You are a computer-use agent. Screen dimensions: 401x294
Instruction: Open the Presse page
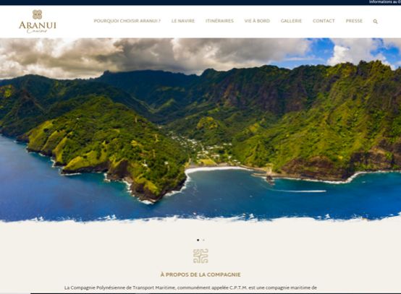pyautogui.click(x=354, y=21)
